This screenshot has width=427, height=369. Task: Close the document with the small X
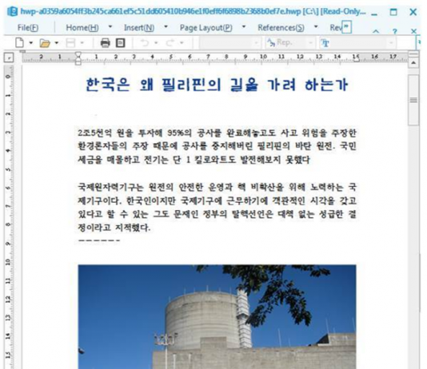(x=413, y=31)
